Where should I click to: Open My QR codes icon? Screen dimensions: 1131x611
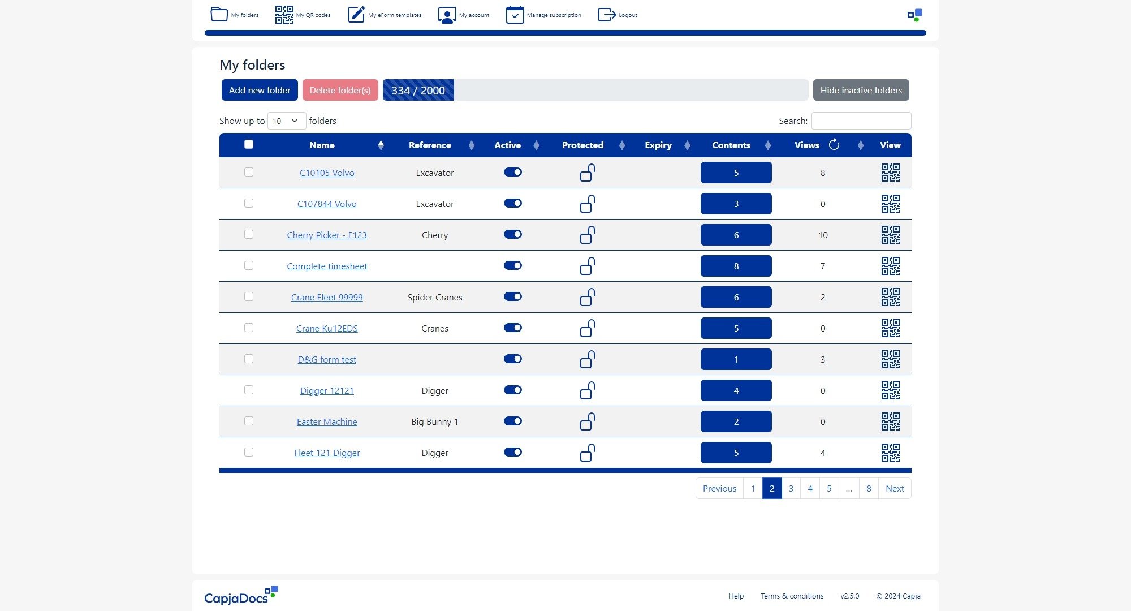coord(284,15)
